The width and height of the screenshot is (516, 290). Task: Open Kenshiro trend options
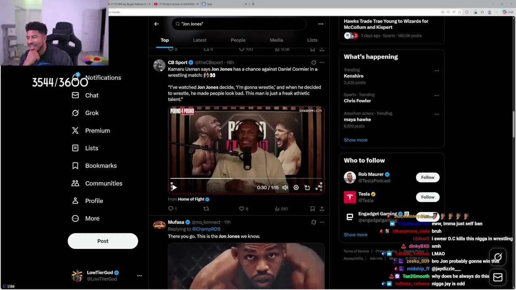[x=437, y=70]
